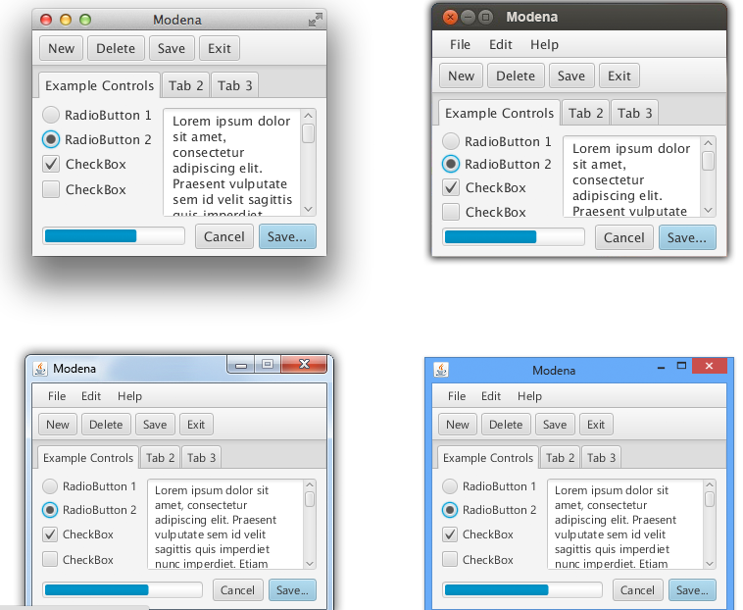Click the scrollbar thumb in Ubuntu window text area
The image size is (743, 610).
coord(709,161)
